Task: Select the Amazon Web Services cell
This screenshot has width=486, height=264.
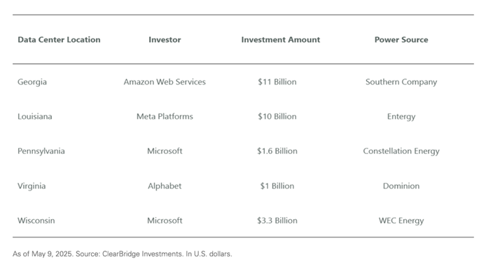Action: [x=165, y=82]
